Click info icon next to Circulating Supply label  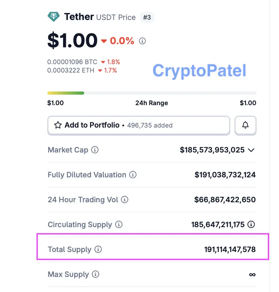click(119, 225)
